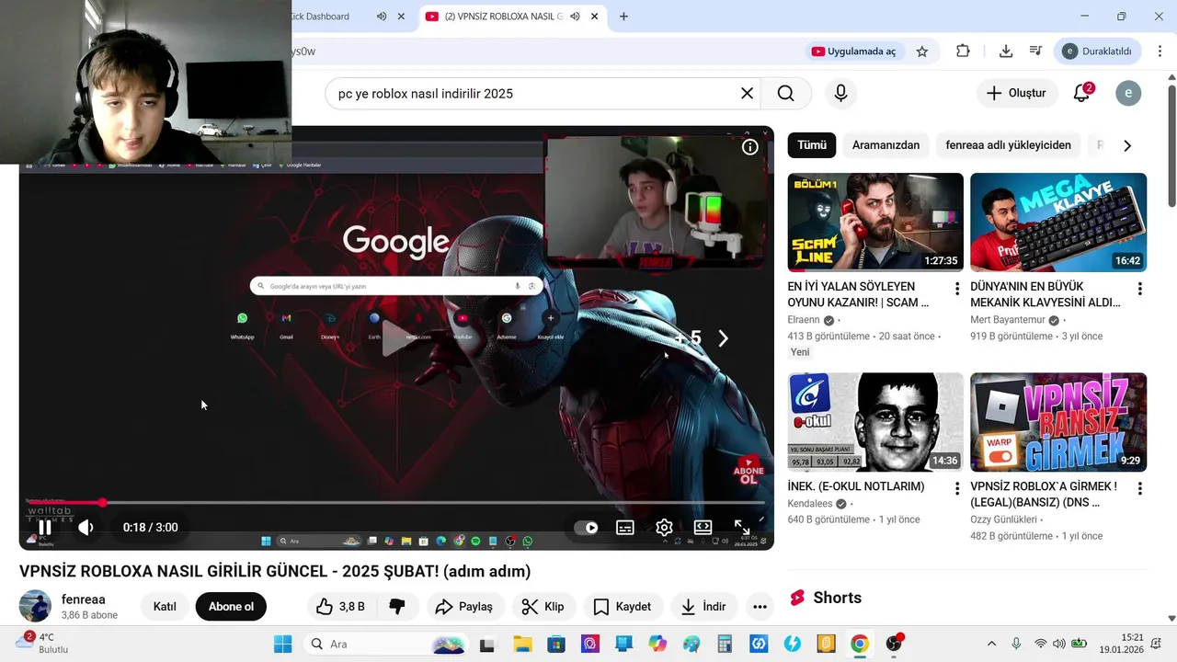Open the Mert Bayantemur channel link
This screenshot has height=662, width=1177.
click(1008, 320)
